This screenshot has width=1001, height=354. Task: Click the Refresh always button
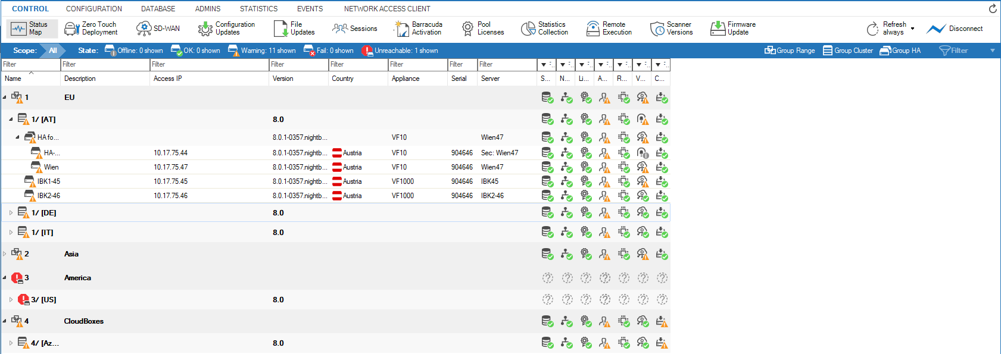click(886, 29)
